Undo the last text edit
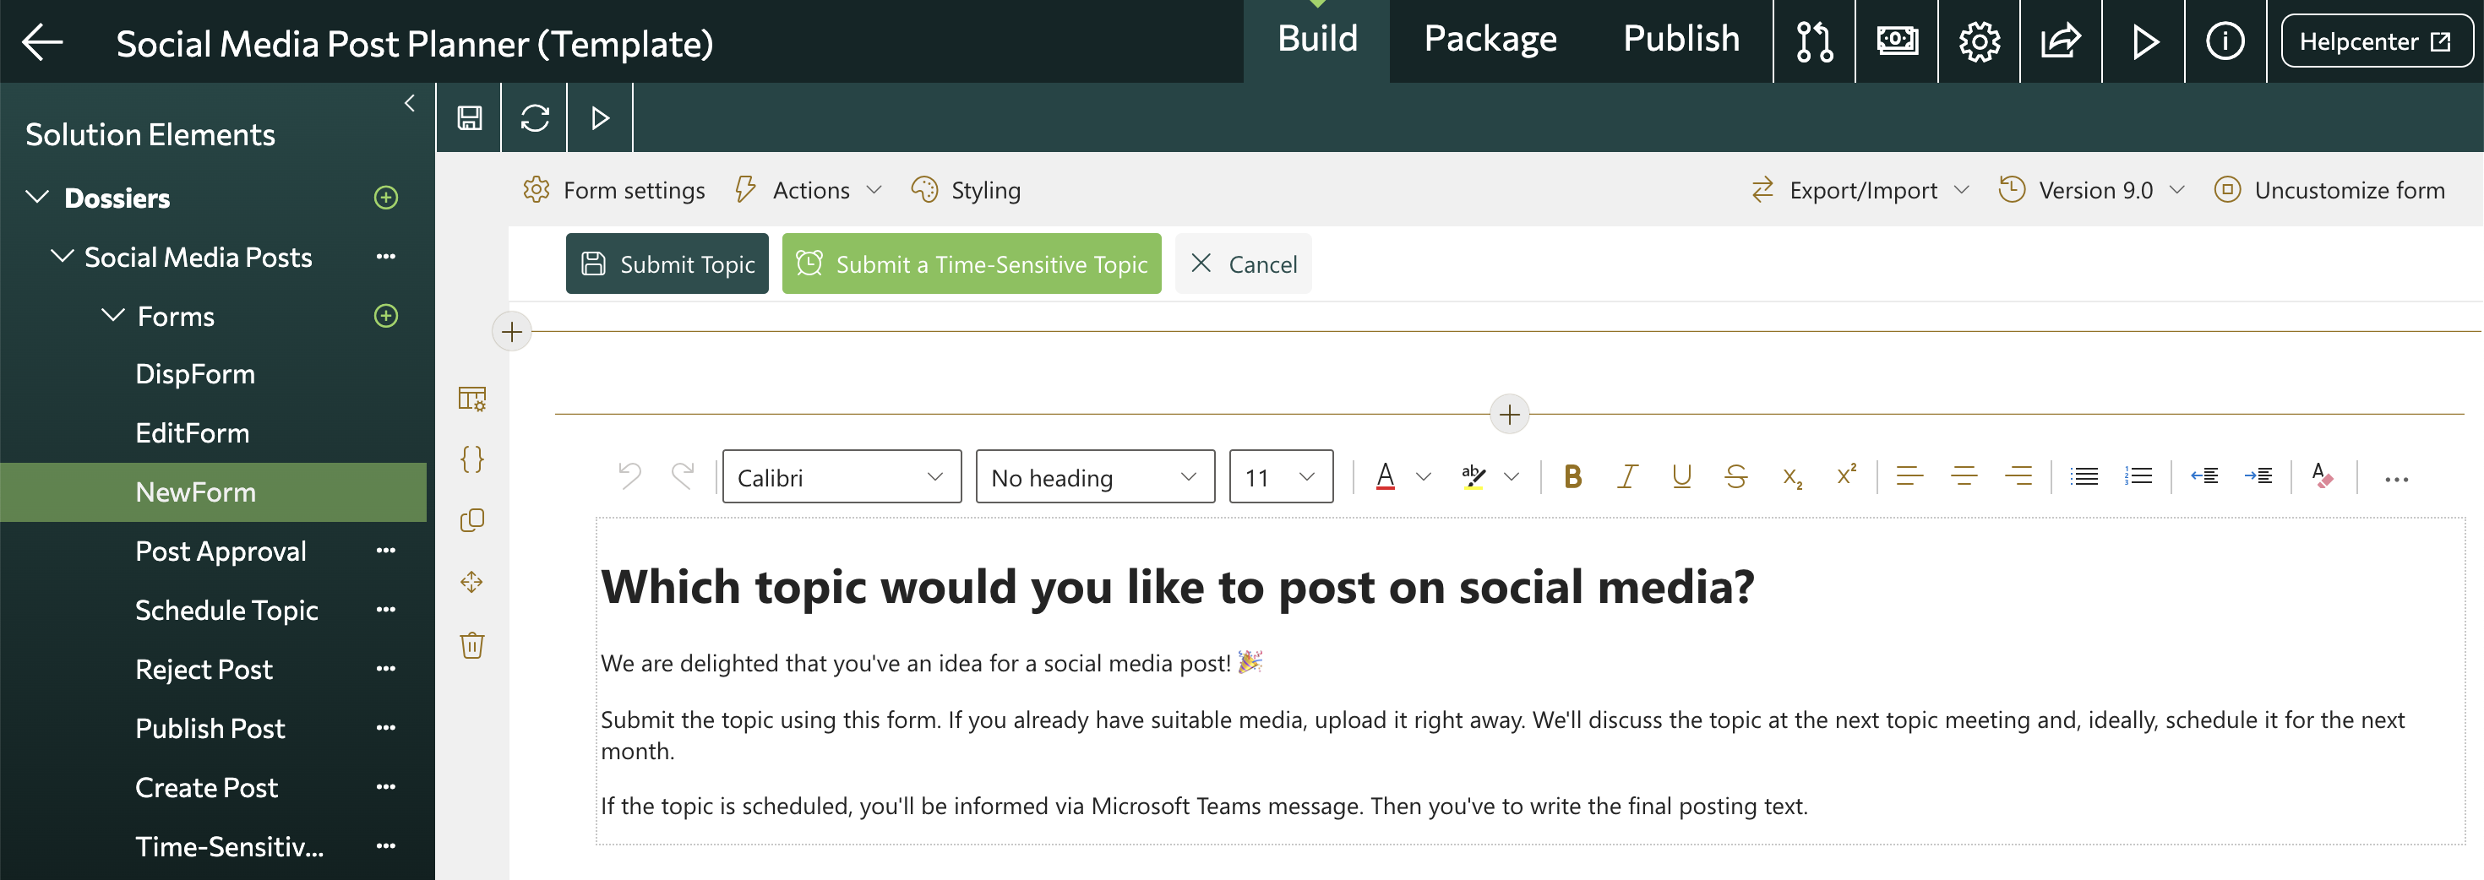This screenshot has height=880, width=2484. pyautogui.click(x=629, y=476)
